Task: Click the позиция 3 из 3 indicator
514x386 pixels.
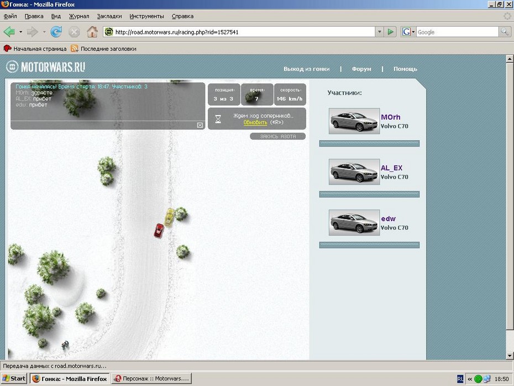Action: (x=224, y=95)
